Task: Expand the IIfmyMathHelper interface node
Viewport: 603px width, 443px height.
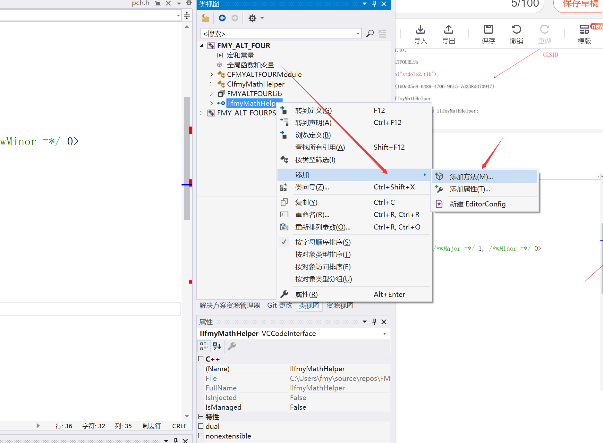Action: [x=211, y=103]
